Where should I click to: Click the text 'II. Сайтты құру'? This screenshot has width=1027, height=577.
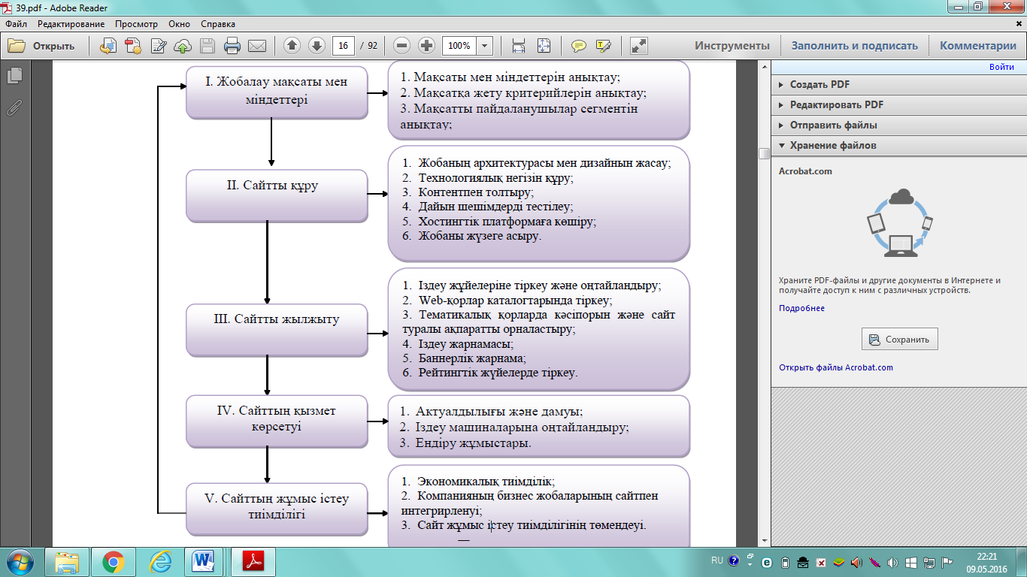pyautogui.click(x=273, y=185)
